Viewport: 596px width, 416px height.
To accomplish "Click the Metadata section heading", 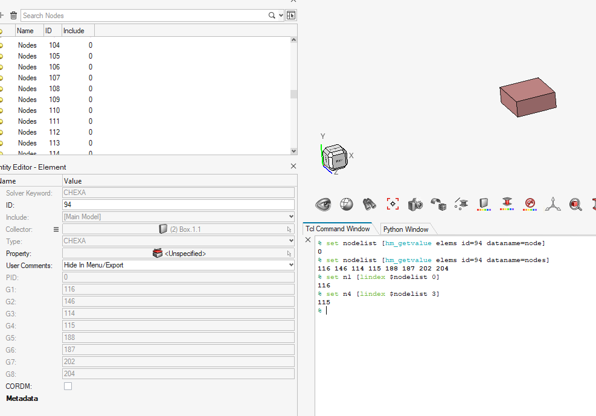I will pyautogui.click(x=22, y=398).
